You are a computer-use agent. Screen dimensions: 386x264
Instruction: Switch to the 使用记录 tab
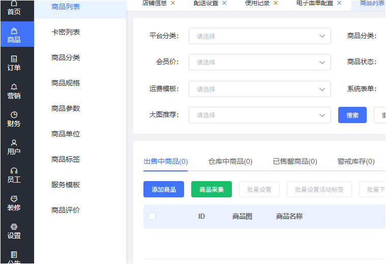point(257,3)
